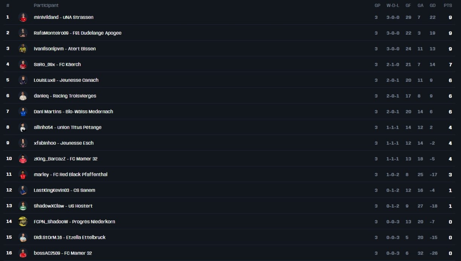The width and height of the screenshot is (461, 261).
Task: Click the Participant column header
Action: [46, 5]
